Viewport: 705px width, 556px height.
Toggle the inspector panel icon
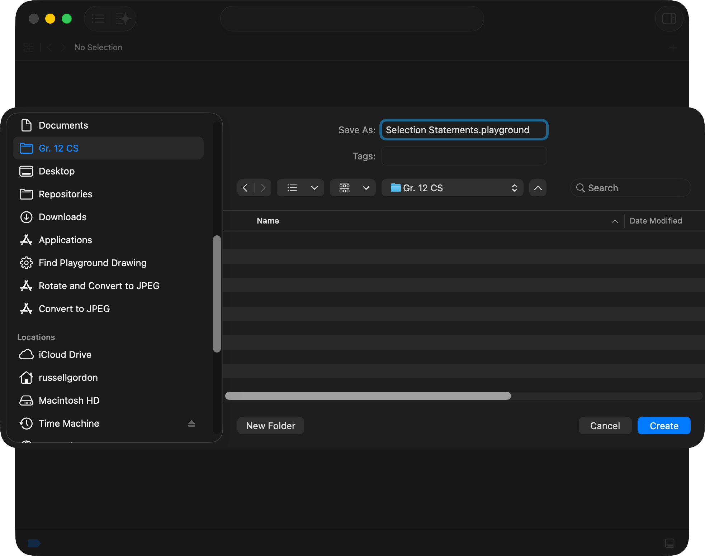(x=669, y=19)
